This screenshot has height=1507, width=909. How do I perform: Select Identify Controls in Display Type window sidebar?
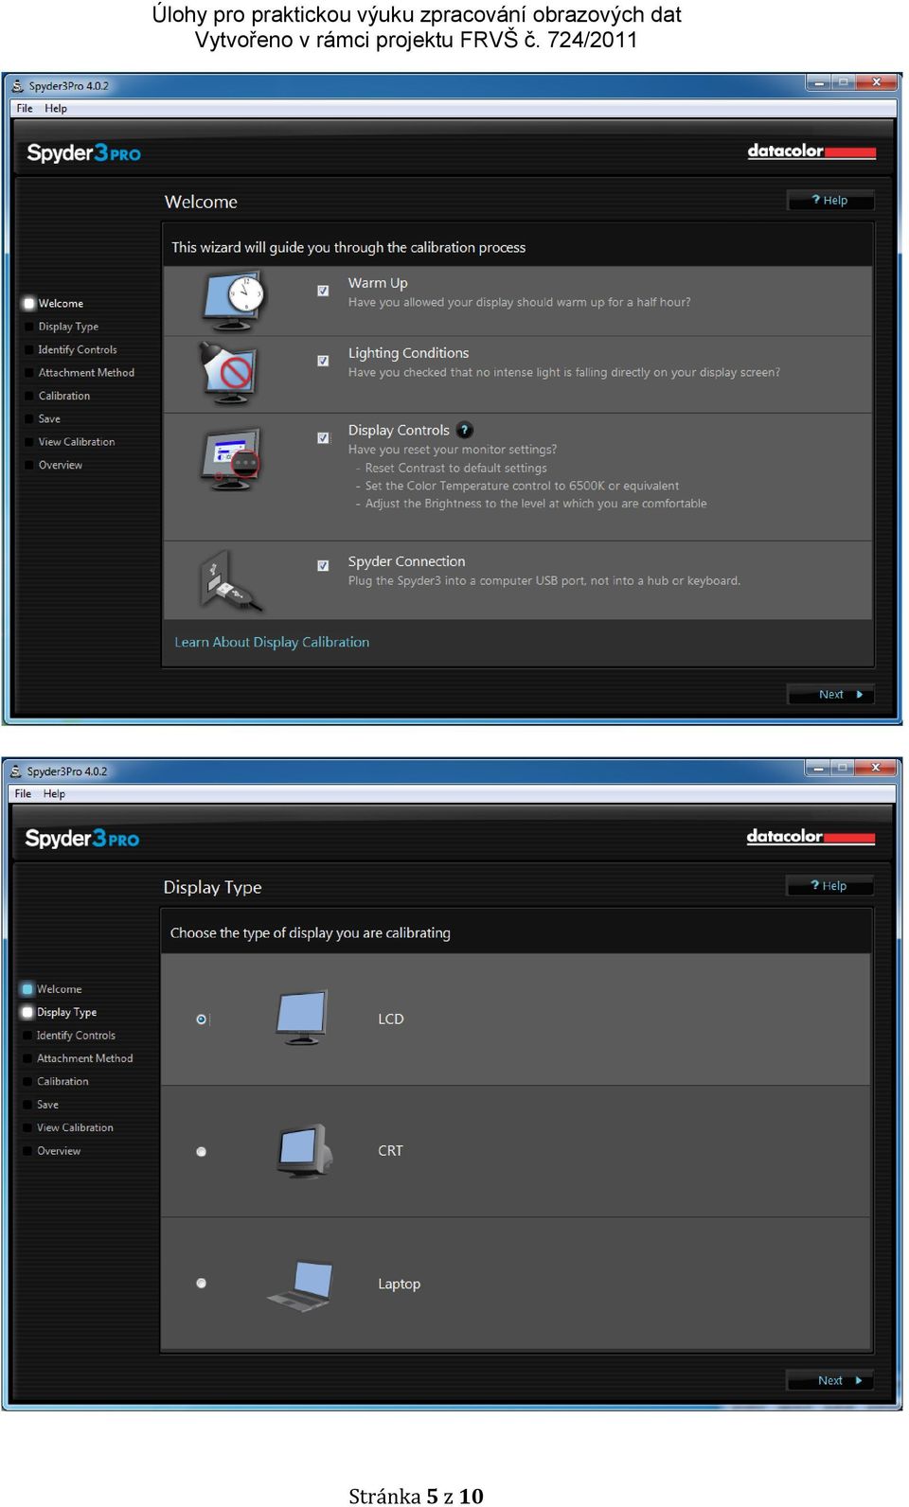[68, 1036]
